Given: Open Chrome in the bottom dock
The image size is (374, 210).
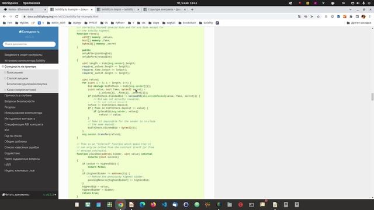Looking at the screenshot, I should pos(120,205).
